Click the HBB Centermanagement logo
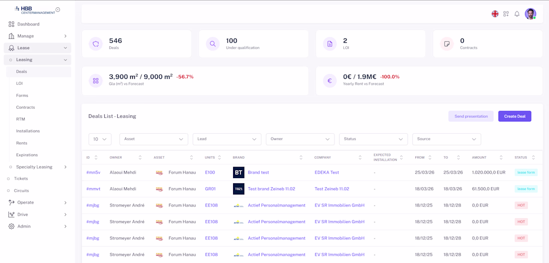549x263 pixels. tap(35, 10)
